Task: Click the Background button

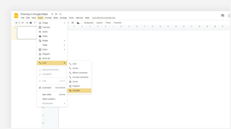Action: click(89, 23)
